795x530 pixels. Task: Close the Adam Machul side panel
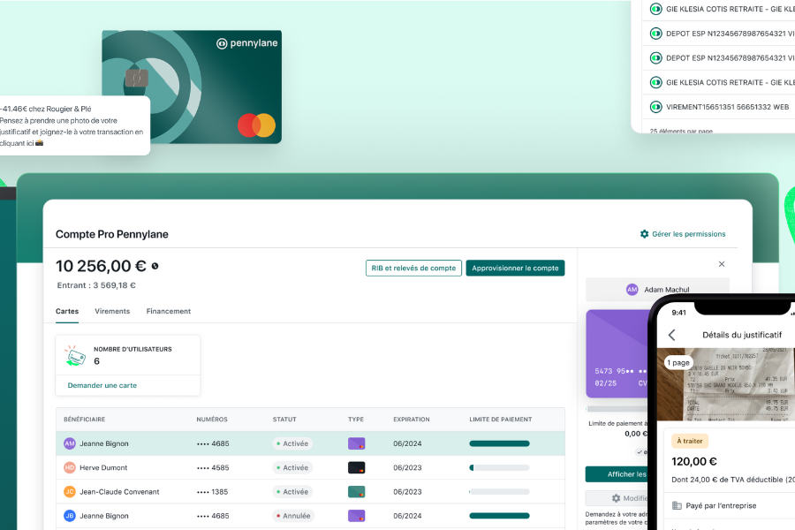722,264
